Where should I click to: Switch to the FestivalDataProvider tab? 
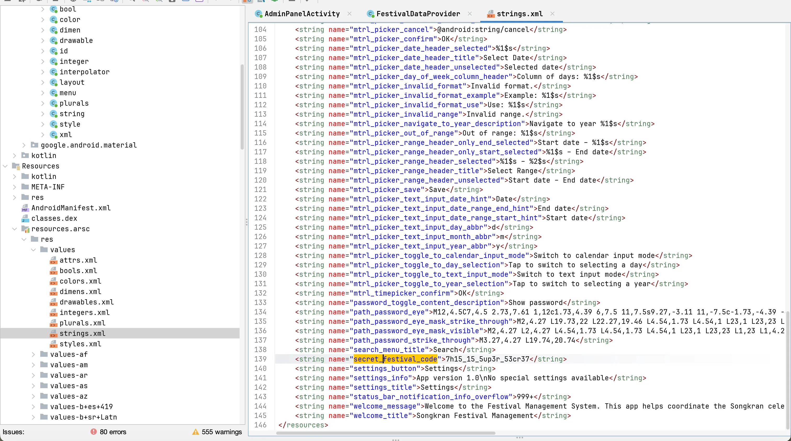point(418,14)
